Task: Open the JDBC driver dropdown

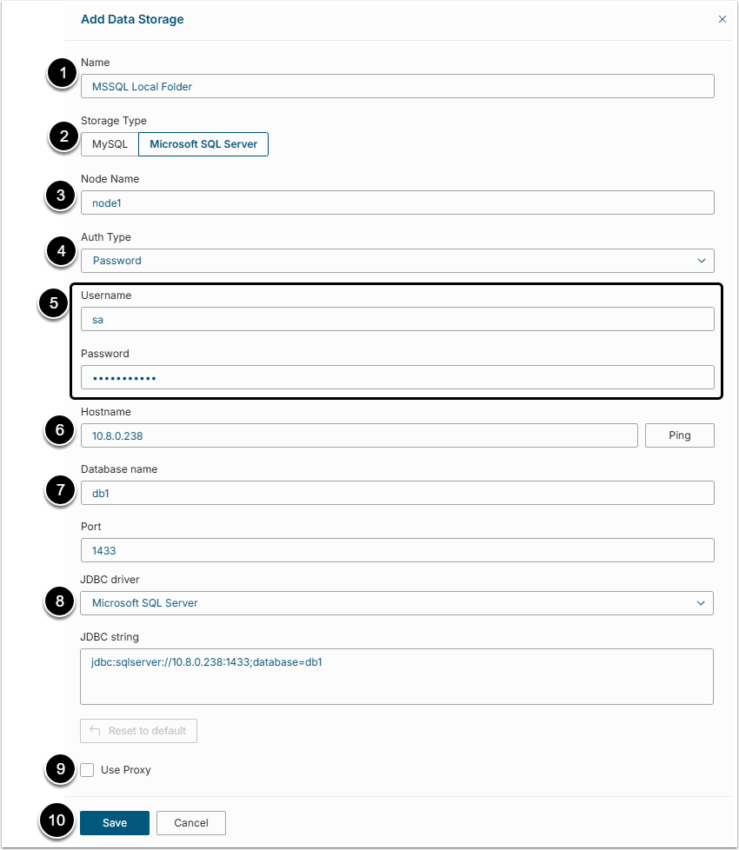Action: click(396, 603)
